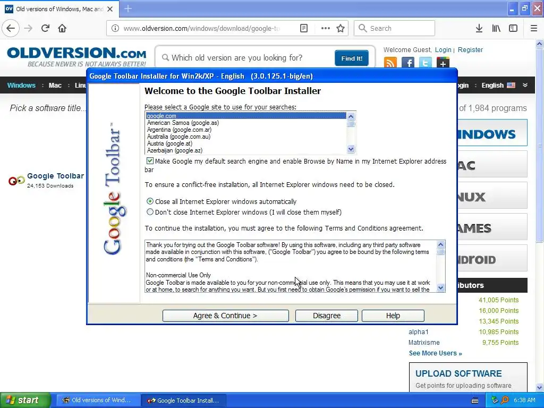The height and width of the screenshot is (408, 544).
Task: Open Firefox downloads arrow icon
Action: pos(479,28)
